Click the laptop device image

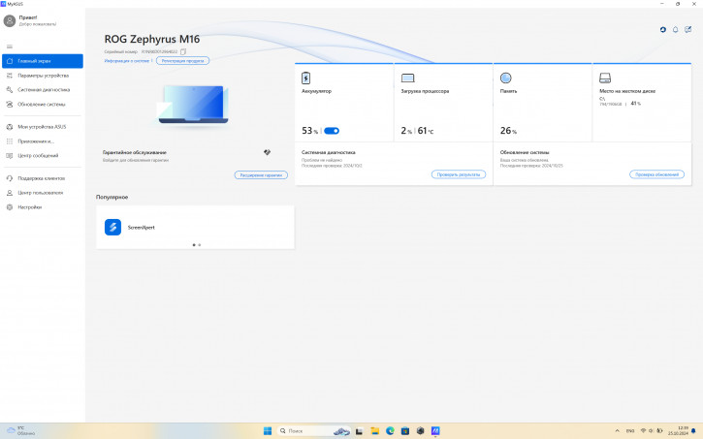193,105
